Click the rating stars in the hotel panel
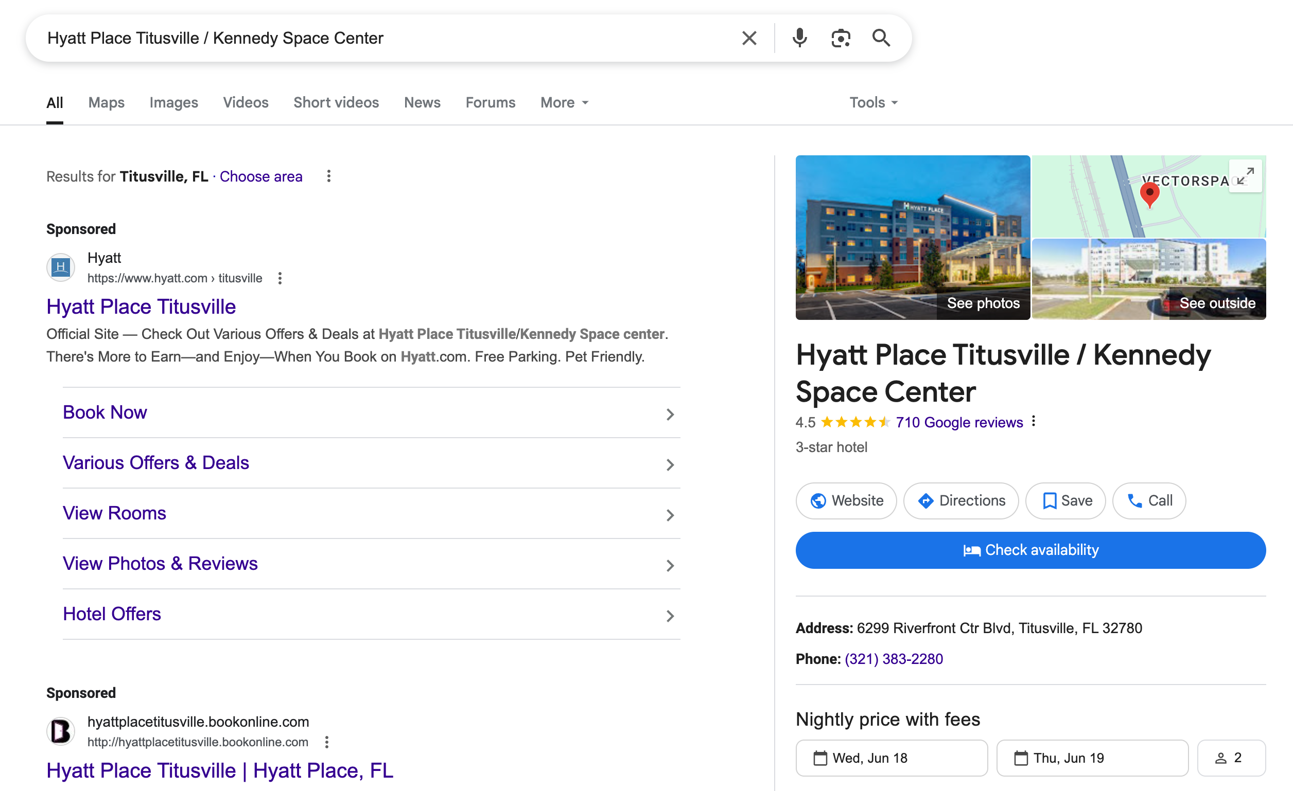The height and width of the screenshot is (791, 1293). pyautogui.click(x=855, y=422)
